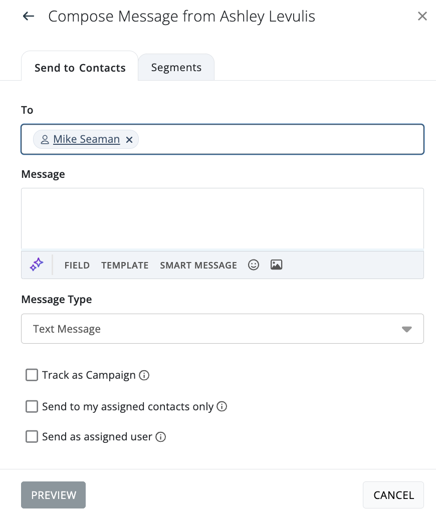The width and height of the screenshot is (436, 516).
Task: Click the CANCEL button
Action: pos(393,495)
